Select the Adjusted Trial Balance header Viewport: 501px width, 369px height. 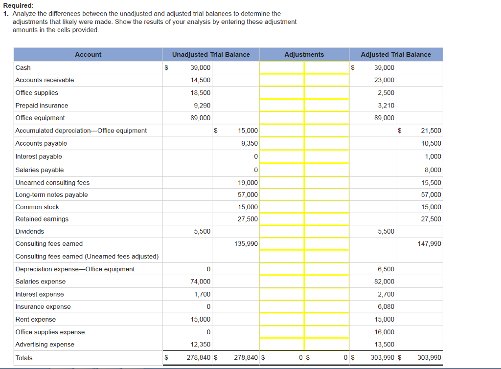pos(396,54)
